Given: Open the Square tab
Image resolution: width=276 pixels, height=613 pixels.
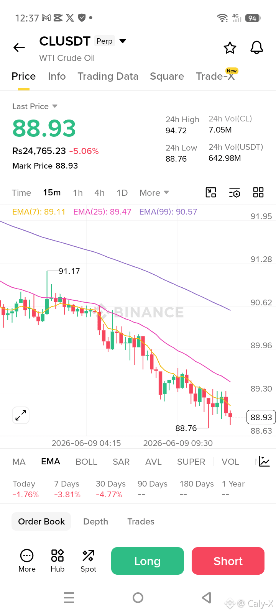Looking at the screenshot, I should tap(167, 76).
